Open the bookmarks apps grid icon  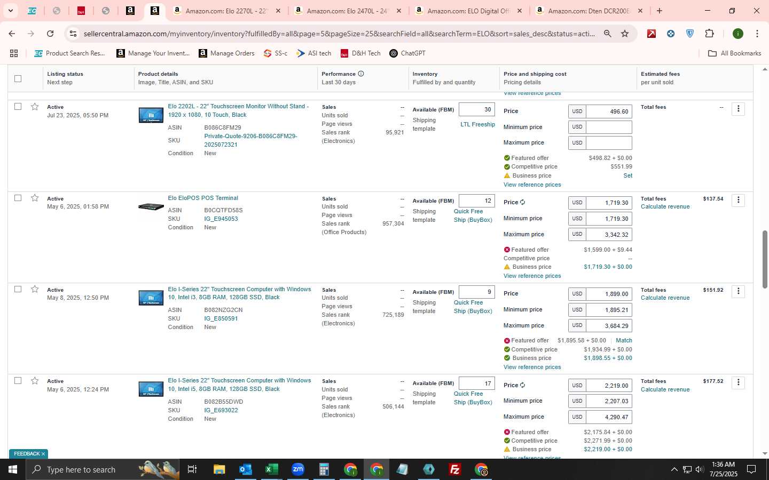click(14, 53)
